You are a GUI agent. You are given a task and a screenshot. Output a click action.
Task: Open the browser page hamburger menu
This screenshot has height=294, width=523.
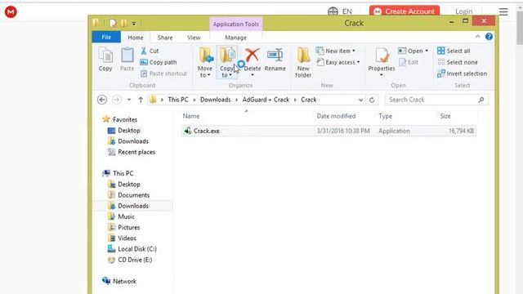(x=503, y=11)
